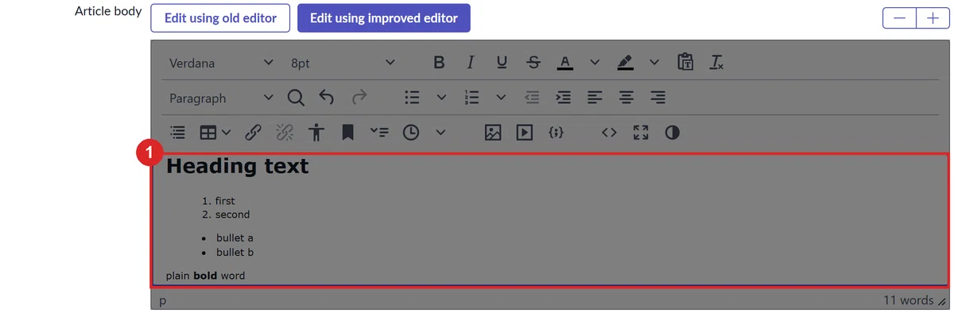Apply underline formatting
954x313 pixels.
pos(502,63)
